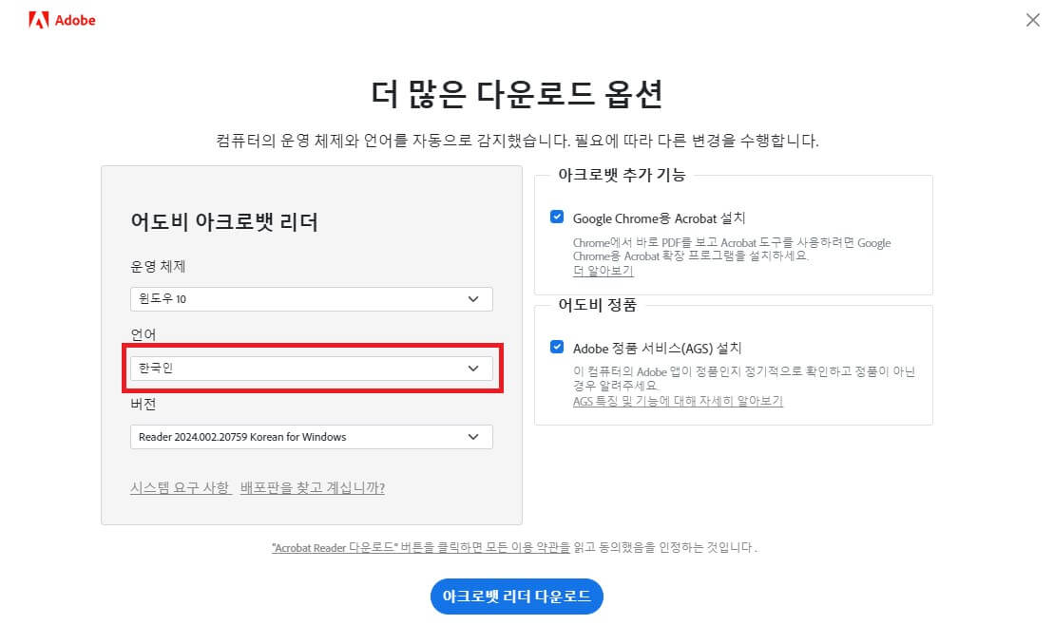1054x625 pixels.
Task: Click 배포판을 찾고 계십니까? link
Action: tap(311, 486)
